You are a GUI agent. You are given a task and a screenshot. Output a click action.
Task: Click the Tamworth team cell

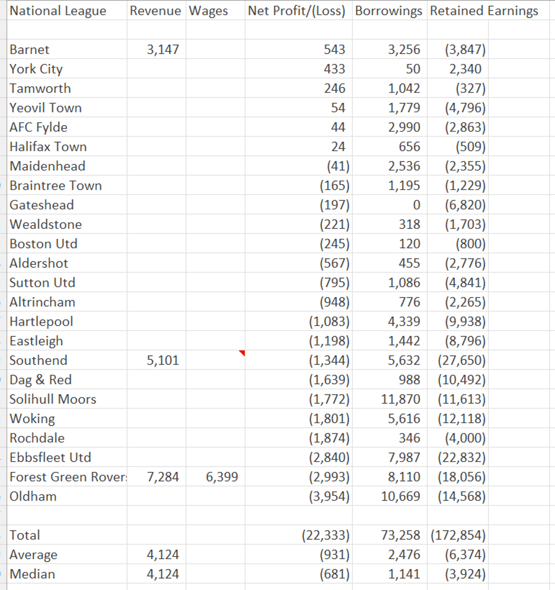pyautogui.click(x=68, y=88)
